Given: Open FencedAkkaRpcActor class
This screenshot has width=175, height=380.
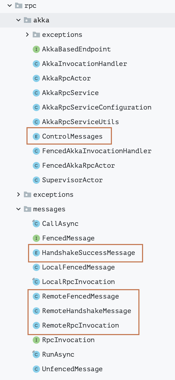Looking at the screenshot, I should pyautogui.click(x=78, y=165).
